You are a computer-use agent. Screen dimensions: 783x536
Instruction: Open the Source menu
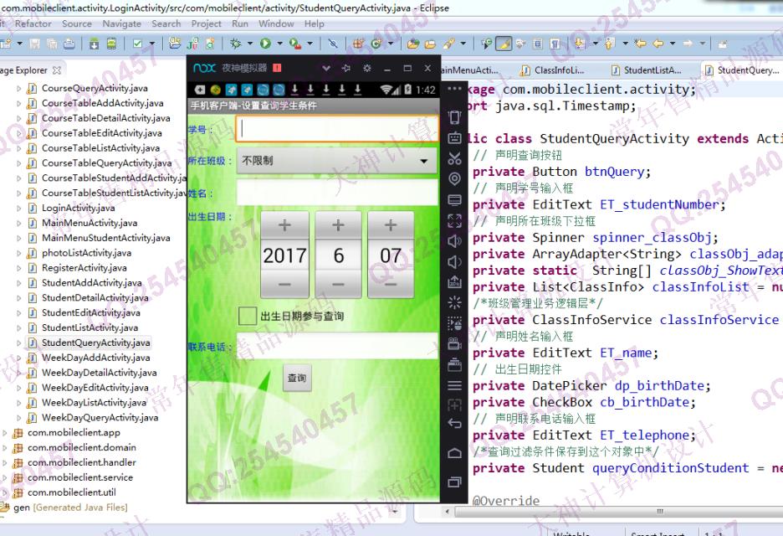pos(77,23)
